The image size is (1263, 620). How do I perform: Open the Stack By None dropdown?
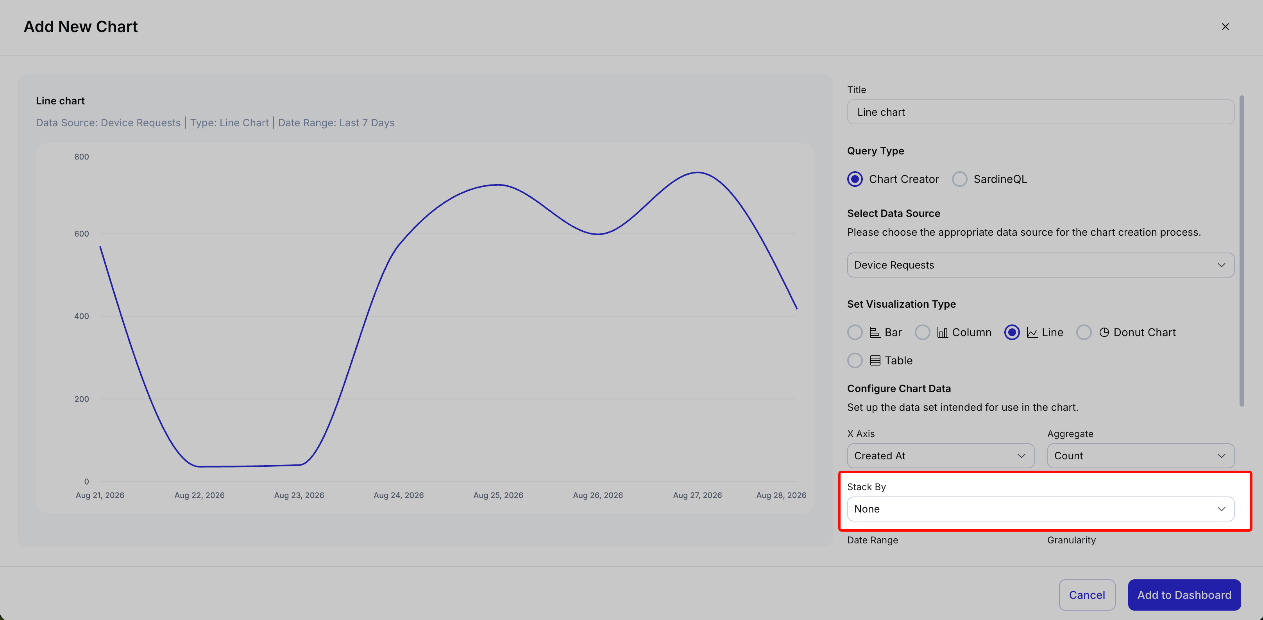click(1040, 509)
